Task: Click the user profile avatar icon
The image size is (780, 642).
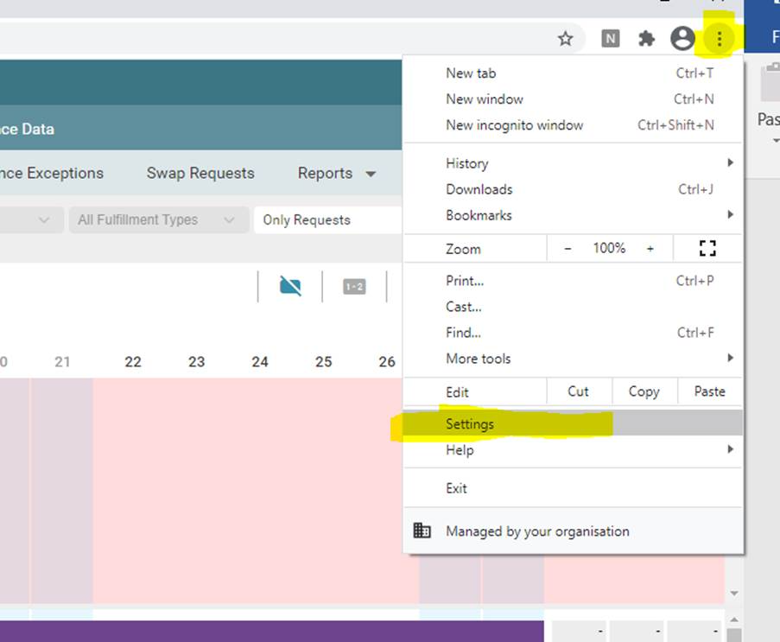Action: click(682, 38)
